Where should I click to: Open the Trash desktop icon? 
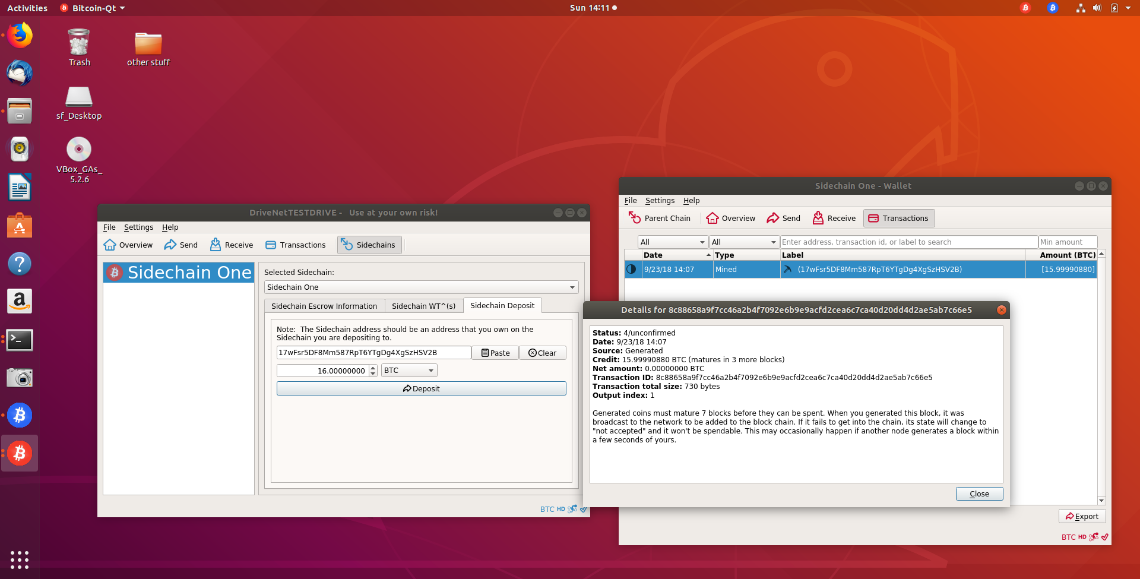coord(79,48)
